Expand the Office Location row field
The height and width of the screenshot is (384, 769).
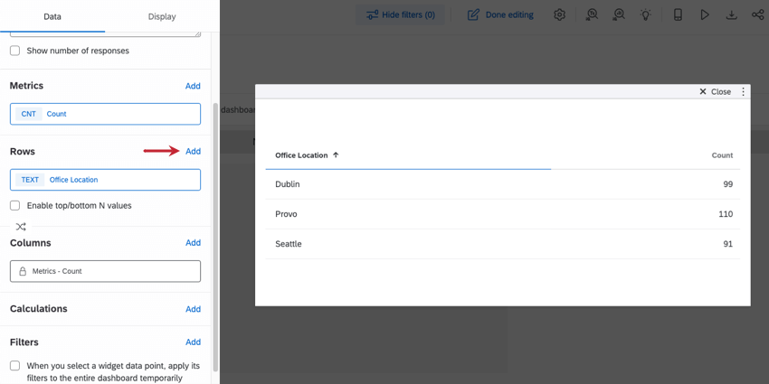click(x=105, y=180)
